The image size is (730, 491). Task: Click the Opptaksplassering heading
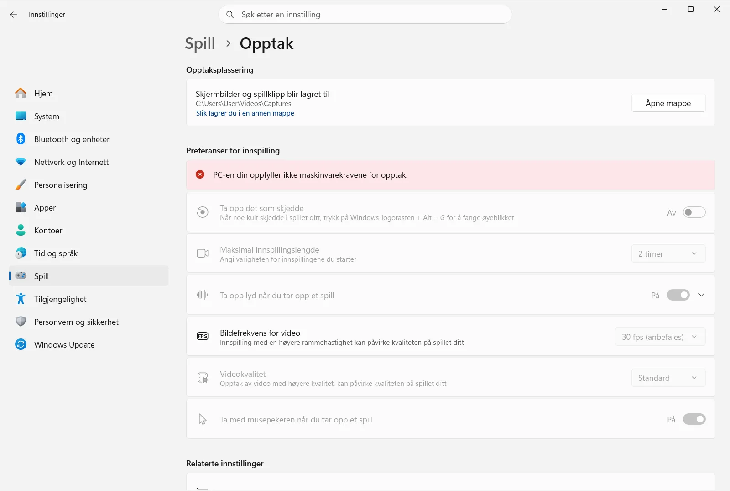pos(219,70)
